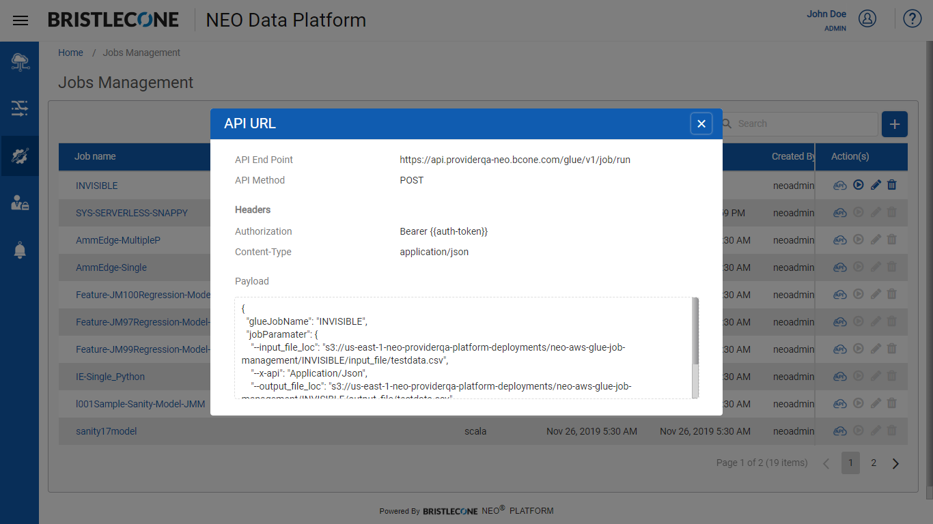Viewport: 933px width, 524px height.
Task: Open the cloud data sidebar icon
Action: click(20, 63)
